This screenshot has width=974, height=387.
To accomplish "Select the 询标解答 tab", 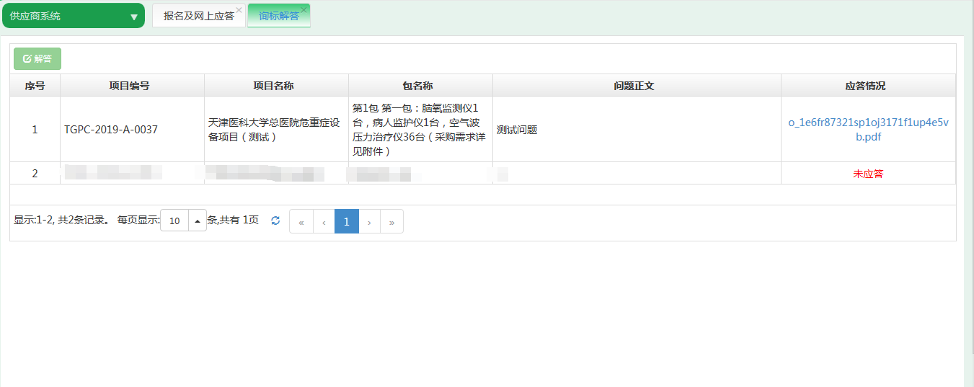I will tap(278, 16).
